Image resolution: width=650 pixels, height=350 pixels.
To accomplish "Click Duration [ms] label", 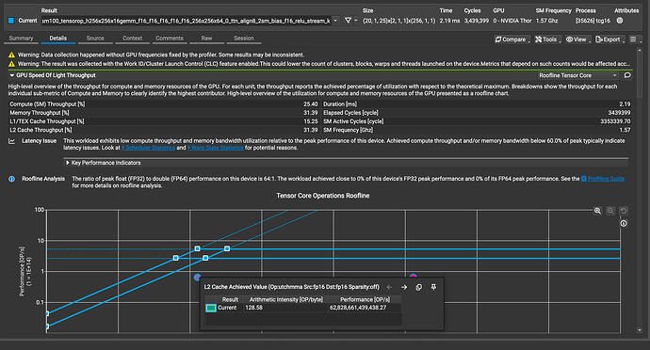I will click(x=340, y=104).
